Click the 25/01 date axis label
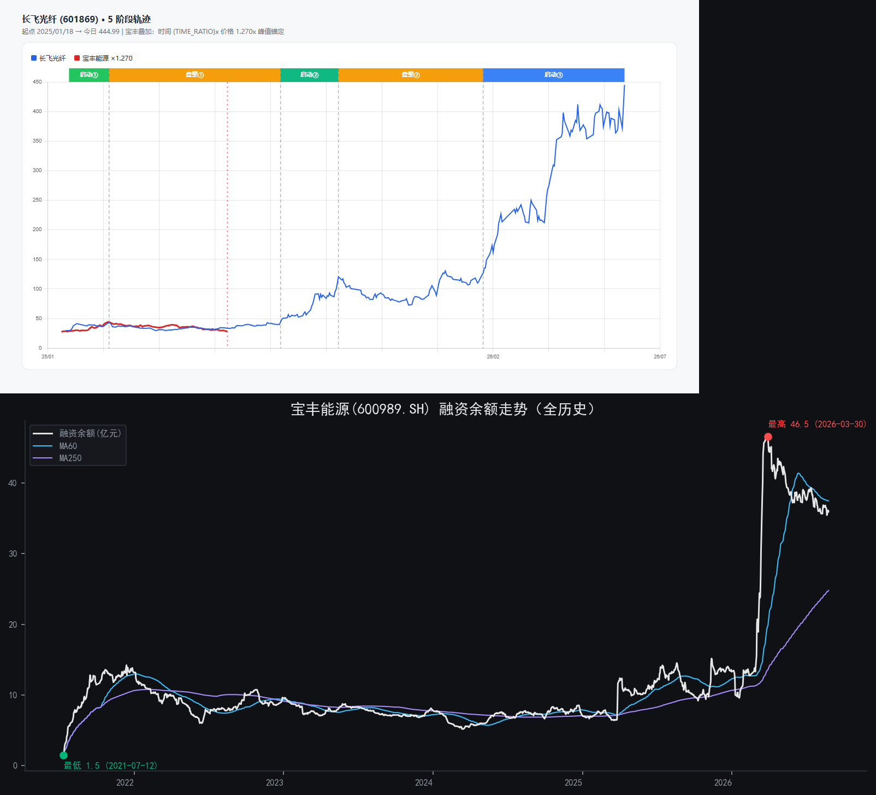Viewport: 876px width, 795px height. [x=48, y=357]
